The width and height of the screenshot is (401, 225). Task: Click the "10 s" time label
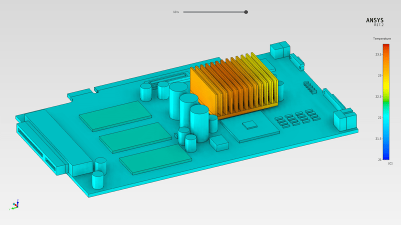click(x=175, y=12)
